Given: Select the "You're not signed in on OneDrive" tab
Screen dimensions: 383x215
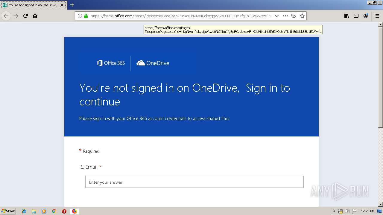Looking at the screenshot, I should pyautogui.click(x=33, y=5).
